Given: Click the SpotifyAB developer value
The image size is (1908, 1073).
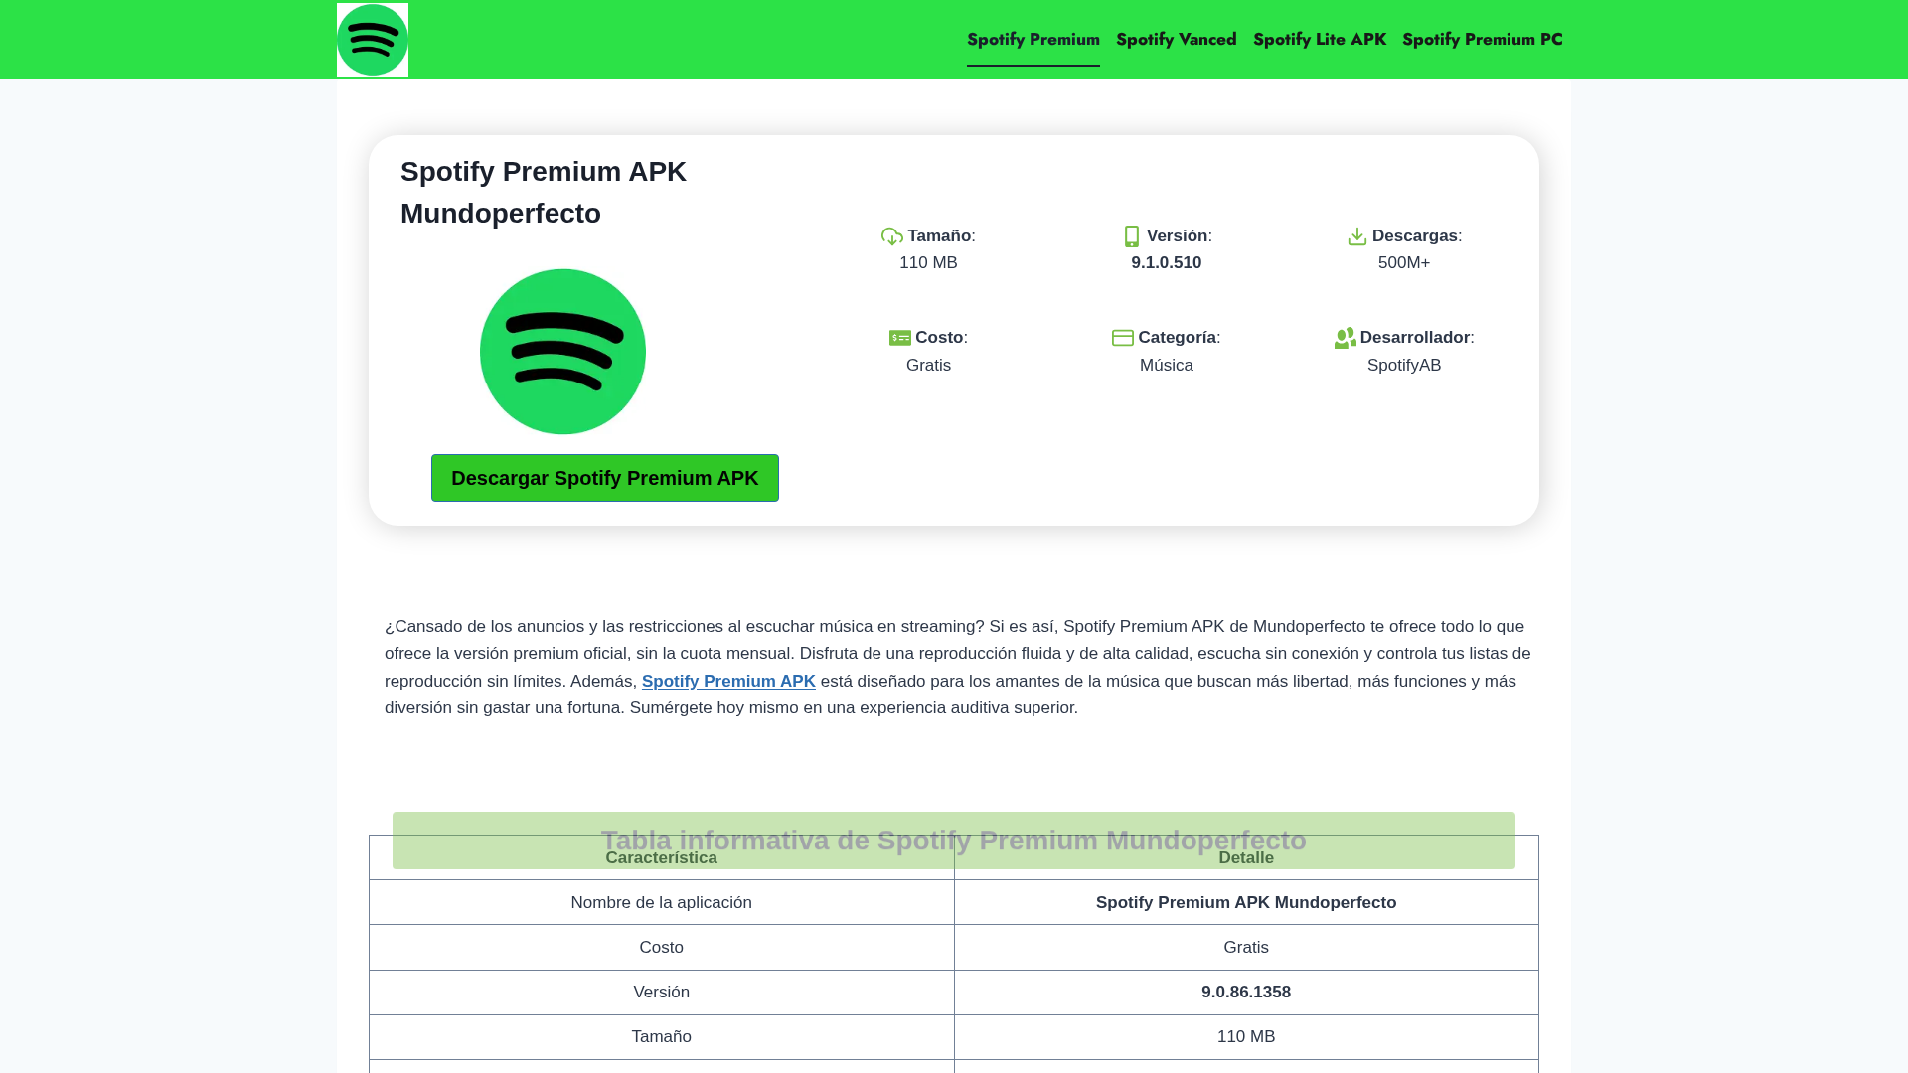Looking at the screenshot, I should click(1404, 366).
